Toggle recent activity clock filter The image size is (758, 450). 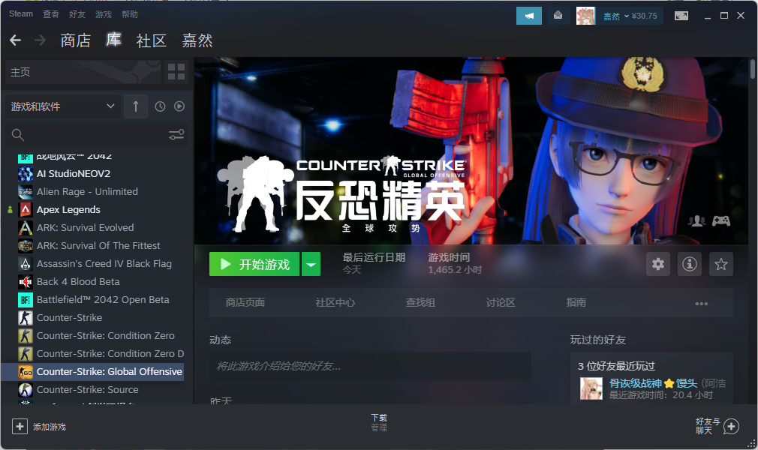click(x=160, y=106)
